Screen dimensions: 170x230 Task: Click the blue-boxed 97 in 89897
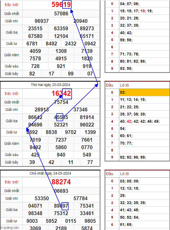click(x=64, y=206)
